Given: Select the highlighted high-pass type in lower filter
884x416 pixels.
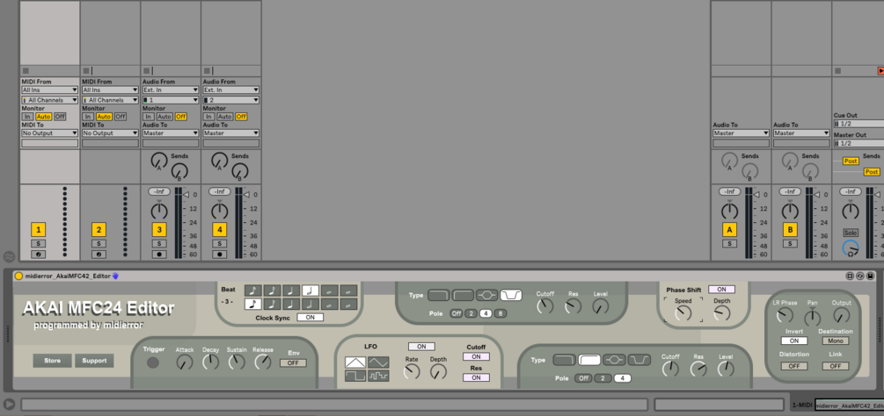Looking at the screenshot, I should point(589,360).
